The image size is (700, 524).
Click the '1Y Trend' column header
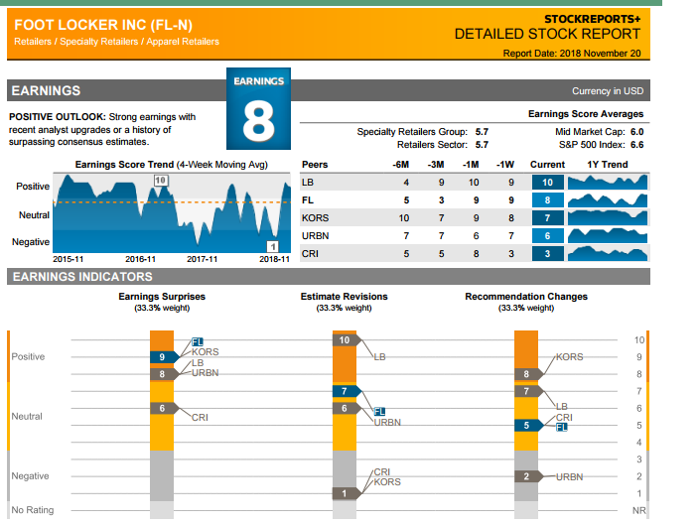click(607, 165)
